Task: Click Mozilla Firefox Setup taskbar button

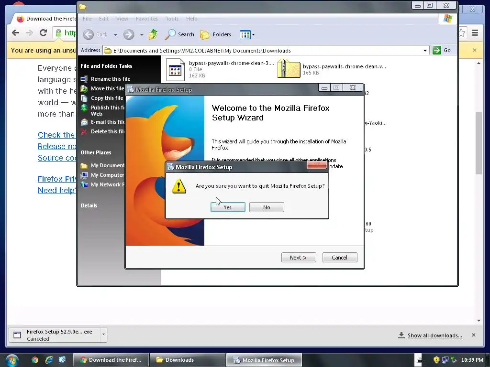Action: pos(264,360)
